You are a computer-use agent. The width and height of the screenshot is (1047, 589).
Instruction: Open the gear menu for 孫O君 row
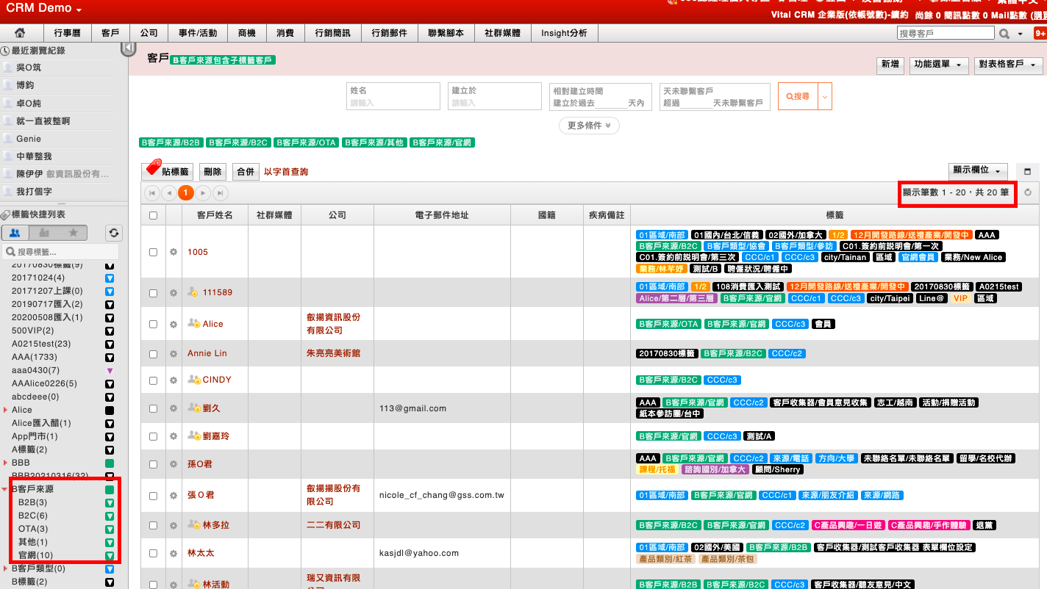coord(174,464)
